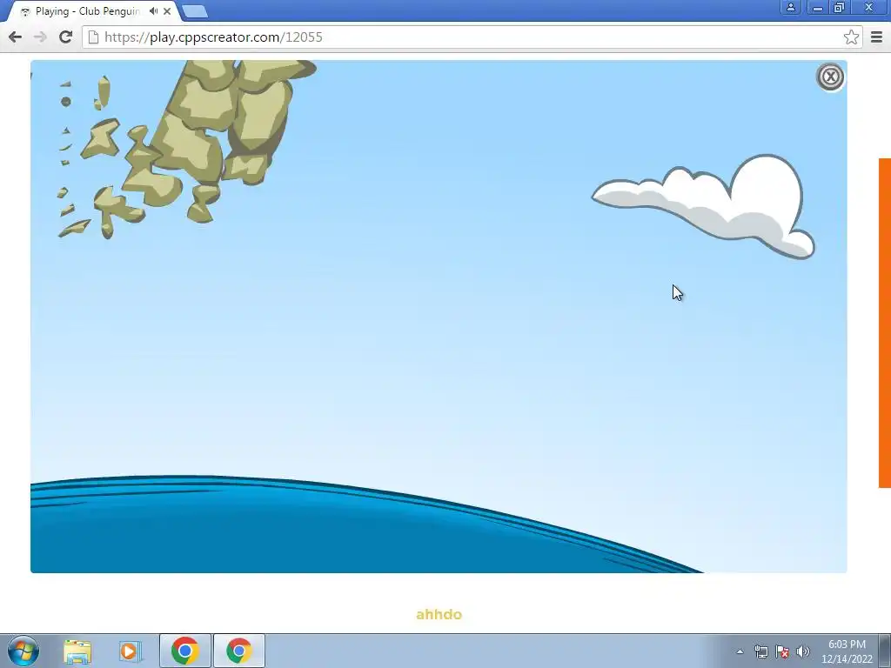Click the 'ahhdo' text below the game
891x668 pixels.
coord(439,615)
